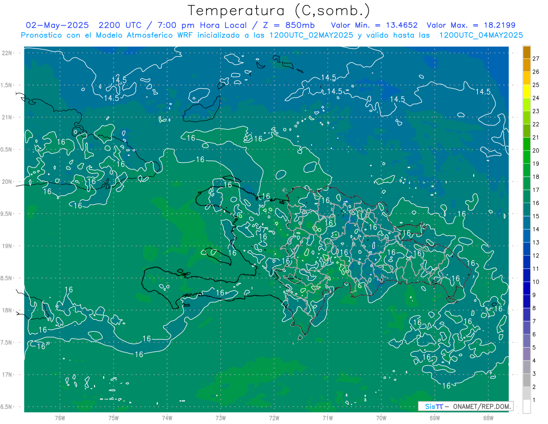This screenshot has height=424, width=548.
Task: Click the '13' color scale label
Action: tap(536, 242)
